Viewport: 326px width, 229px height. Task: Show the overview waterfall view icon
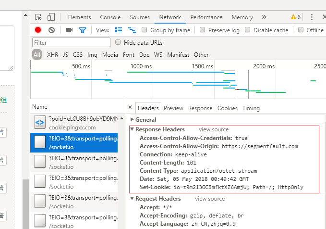click(132, 30)
